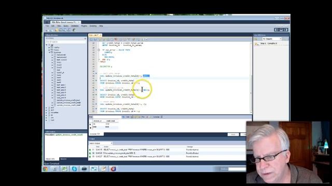Open SQL script icon in the main toolbar
The image size is (332, 186).
[x=51, y=30]
